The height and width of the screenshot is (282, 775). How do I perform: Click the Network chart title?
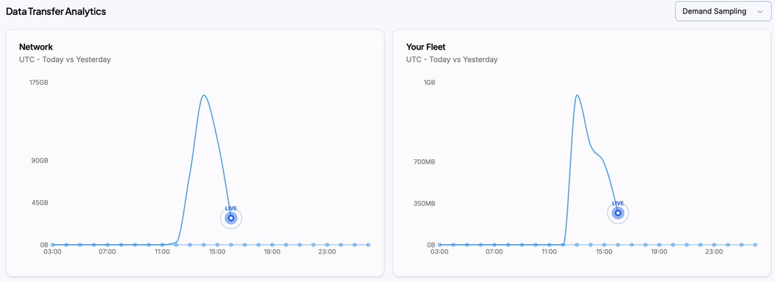coord(36,47)
